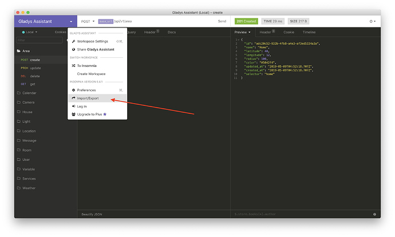Open the response Timeline tab
The height and width of the screenshot is (237, 395).
tap(309, 32)
